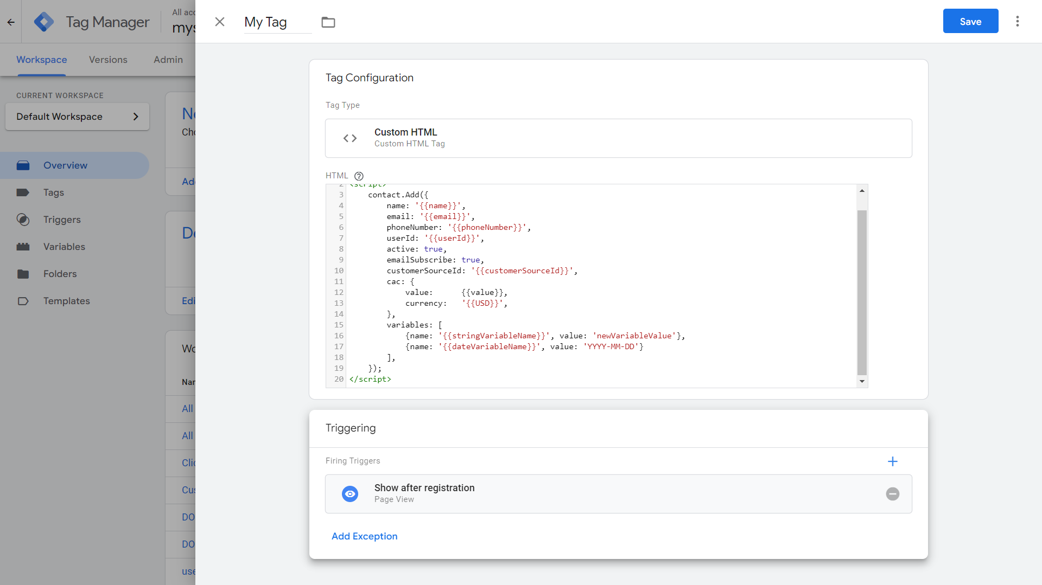This screenshot has height=585, width=1042.
Task: Click the back arrow in Tag Manager header
Action: 11,22
